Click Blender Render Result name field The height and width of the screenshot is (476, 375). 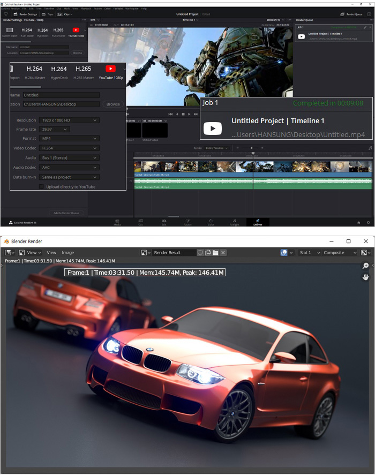[174, 253]
